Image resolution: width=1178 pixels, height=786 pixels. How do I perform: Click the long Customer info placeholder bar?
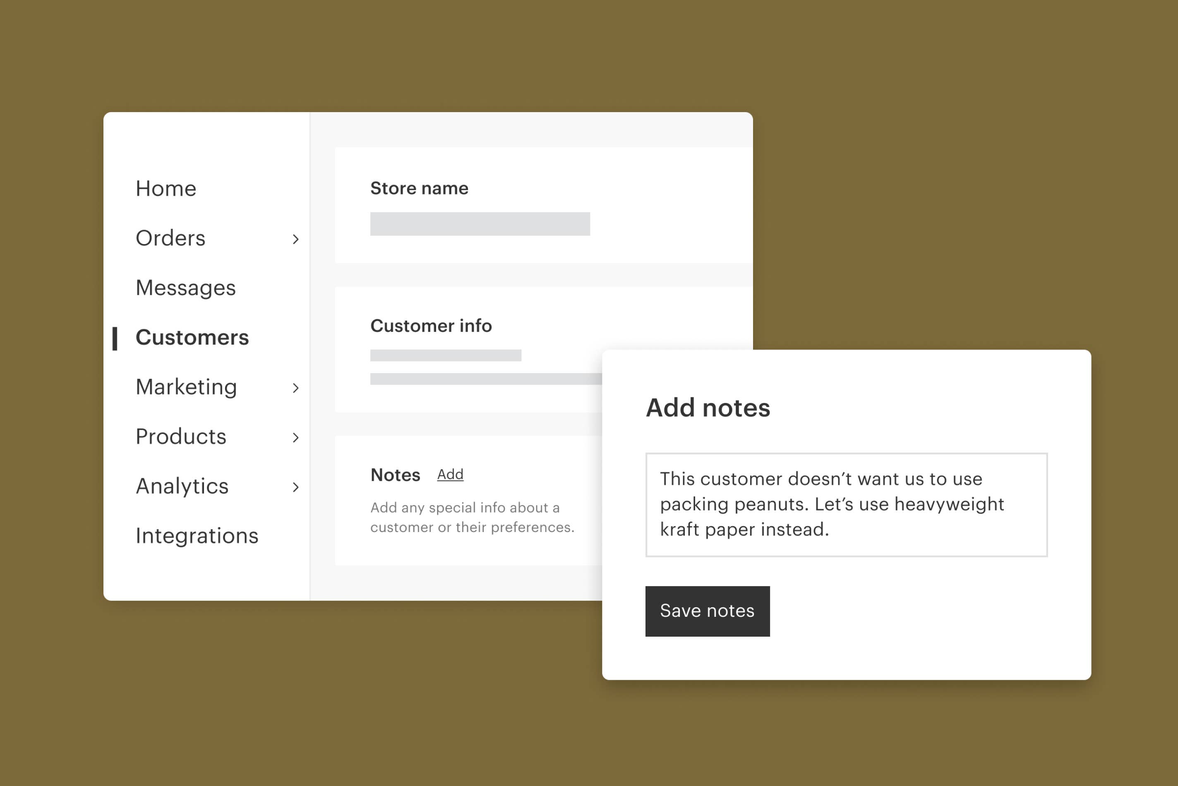[x=485, y=379]
